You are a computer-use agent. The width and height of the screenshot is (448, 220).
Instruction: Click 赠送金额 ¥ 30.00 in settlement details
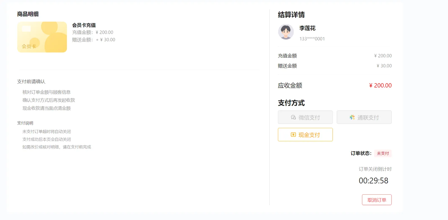click(x=384, y=66)
